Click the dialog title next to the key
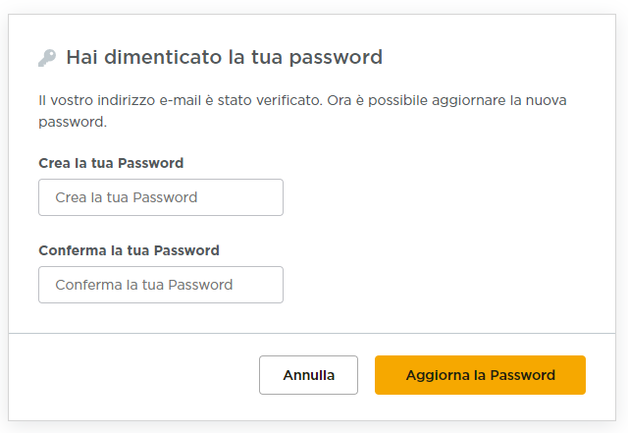 coord(224,57)
